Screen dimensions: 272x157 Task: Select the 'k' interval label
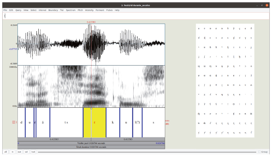tap(113, 122)
